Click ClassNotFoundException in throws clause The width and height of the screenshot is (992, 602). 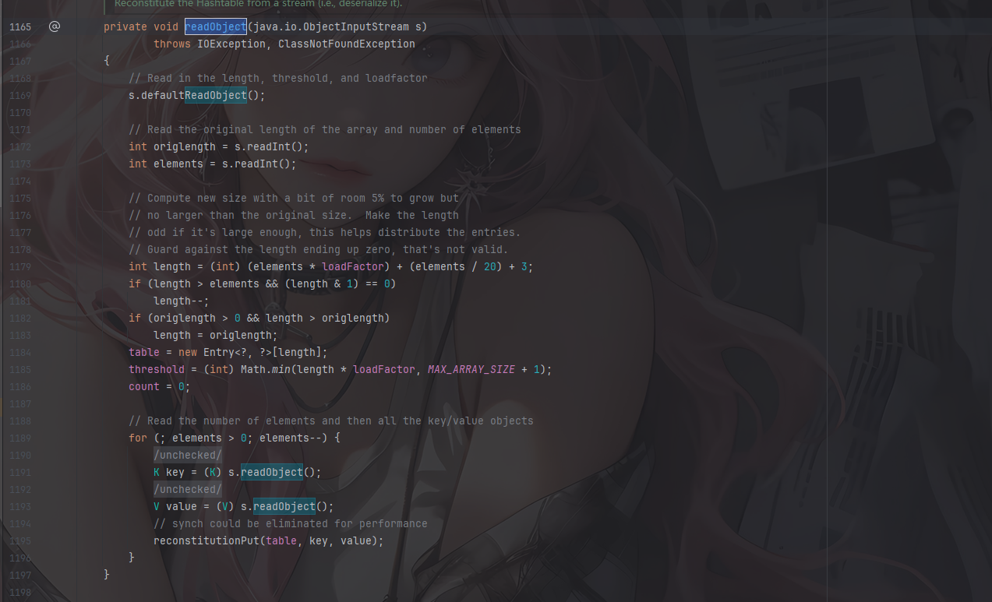346,44
